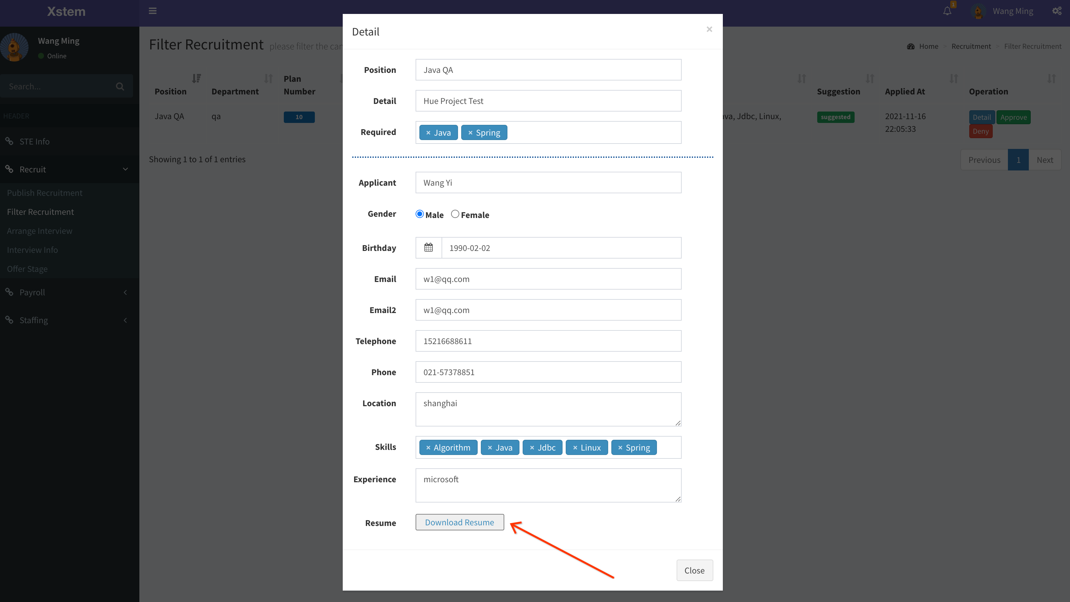This screenshot has height=602, width=1070.
Task: Click the sidebar search magnifier icon
Action: tap(120, 86)
